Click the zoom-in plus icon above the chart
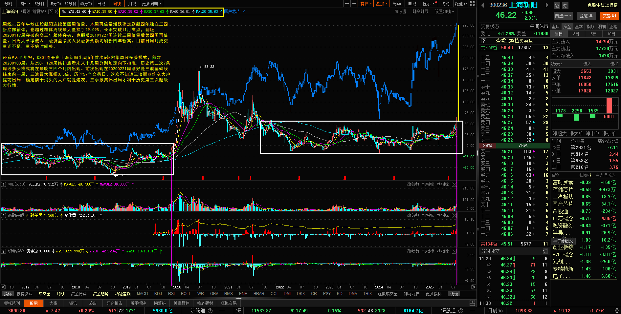This screenshot has height=314, width=621. click(x=347, y=4)
